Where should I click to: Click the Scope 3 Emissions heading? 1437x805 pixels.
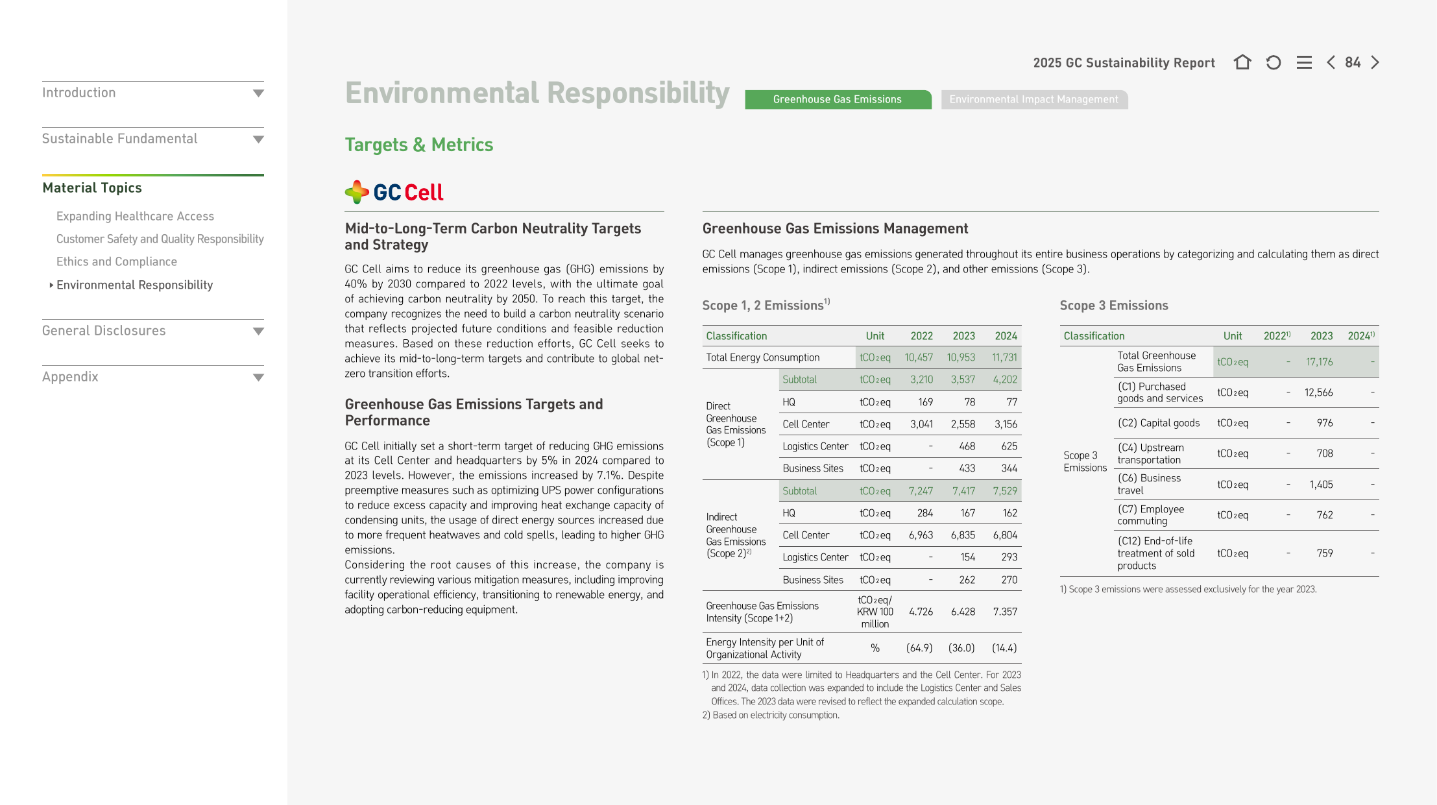1114,306
